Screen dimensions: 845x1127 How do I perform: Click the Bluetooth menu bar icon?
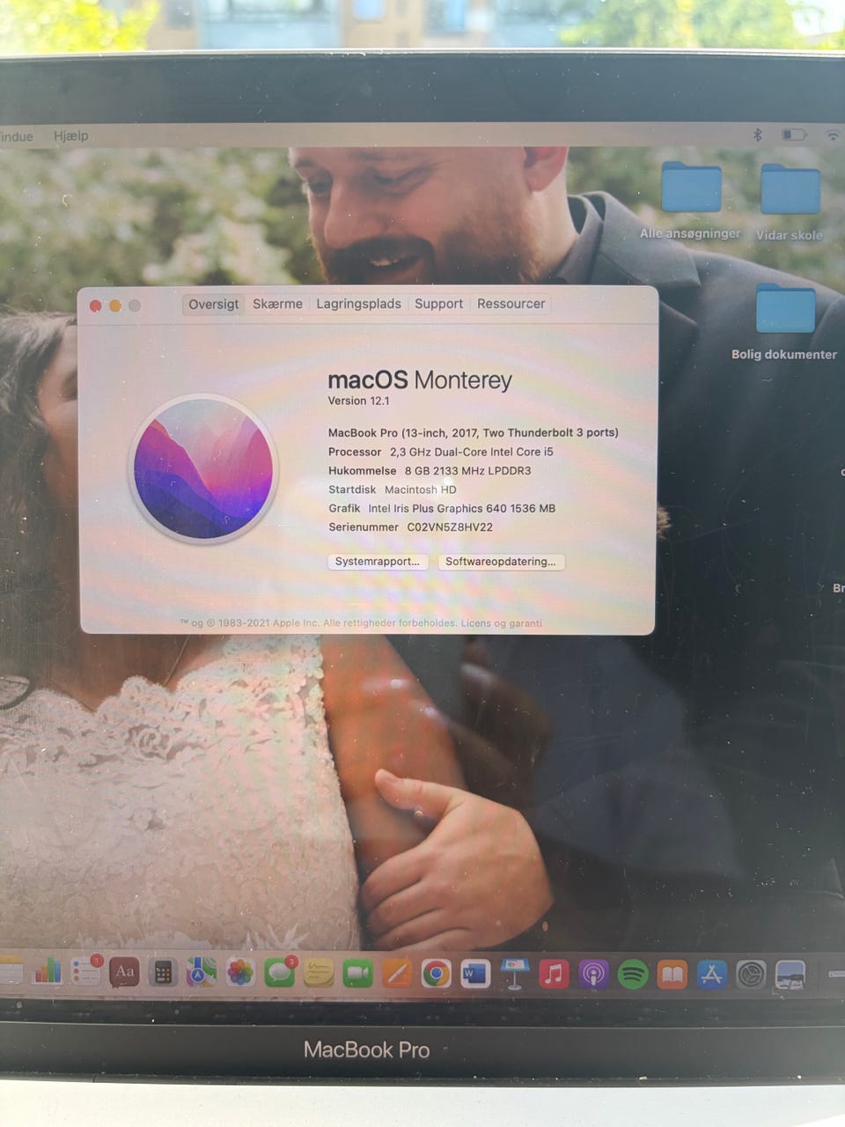[x=757, y=135]
